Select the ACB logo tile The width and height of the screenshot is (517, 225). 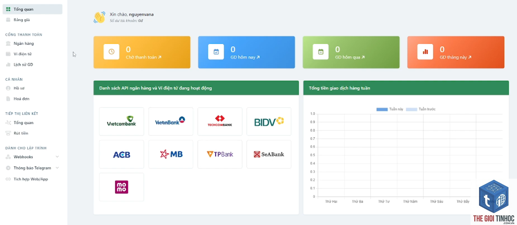pyautogui.click(x=122, y=154)
